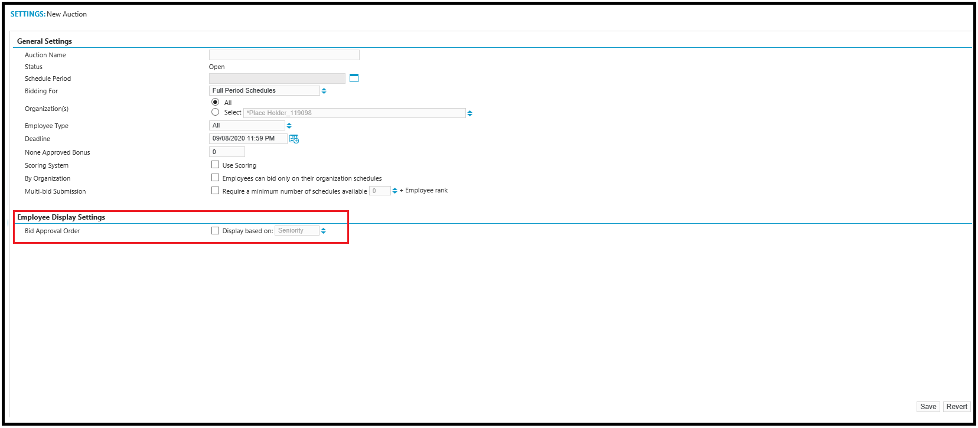Click the Open status value
The height and width of the screenshot is (428, 978).
(217, 67)
